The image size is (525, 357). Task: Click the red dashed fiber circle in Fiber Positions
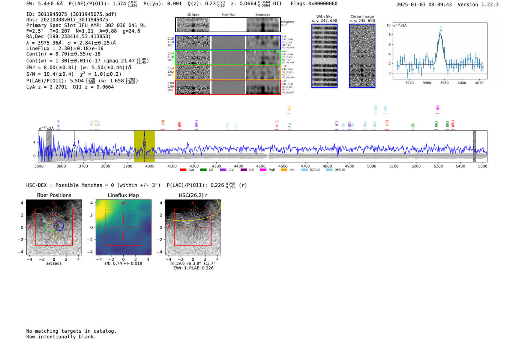tap(54, 219)
